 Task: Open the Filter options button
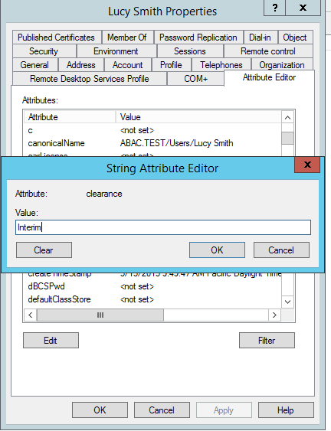point(267,341)
